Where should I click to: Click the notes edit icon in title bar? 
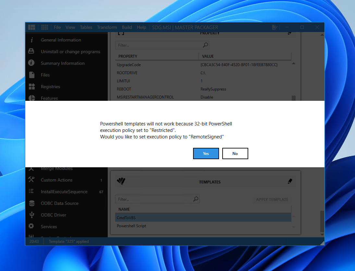click(275, 27)
